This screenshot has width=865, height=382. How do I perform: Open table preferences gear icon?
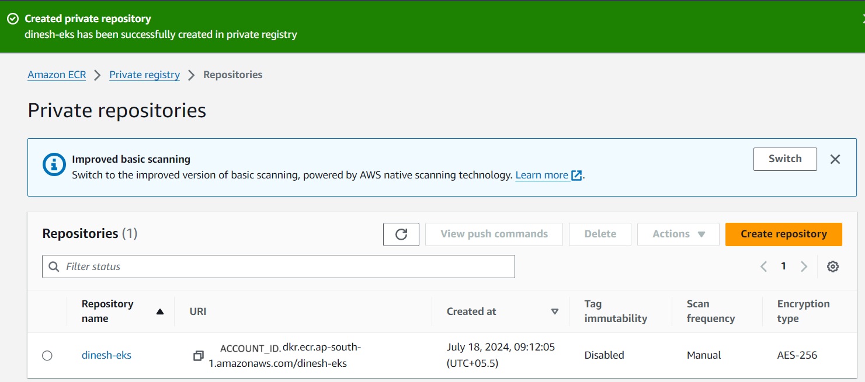[x=833, y=267]
